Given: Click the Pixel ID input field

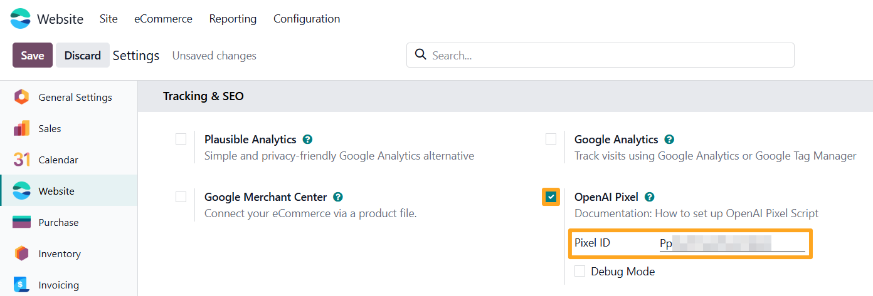Looking at the screenshot, I should 732,243.
